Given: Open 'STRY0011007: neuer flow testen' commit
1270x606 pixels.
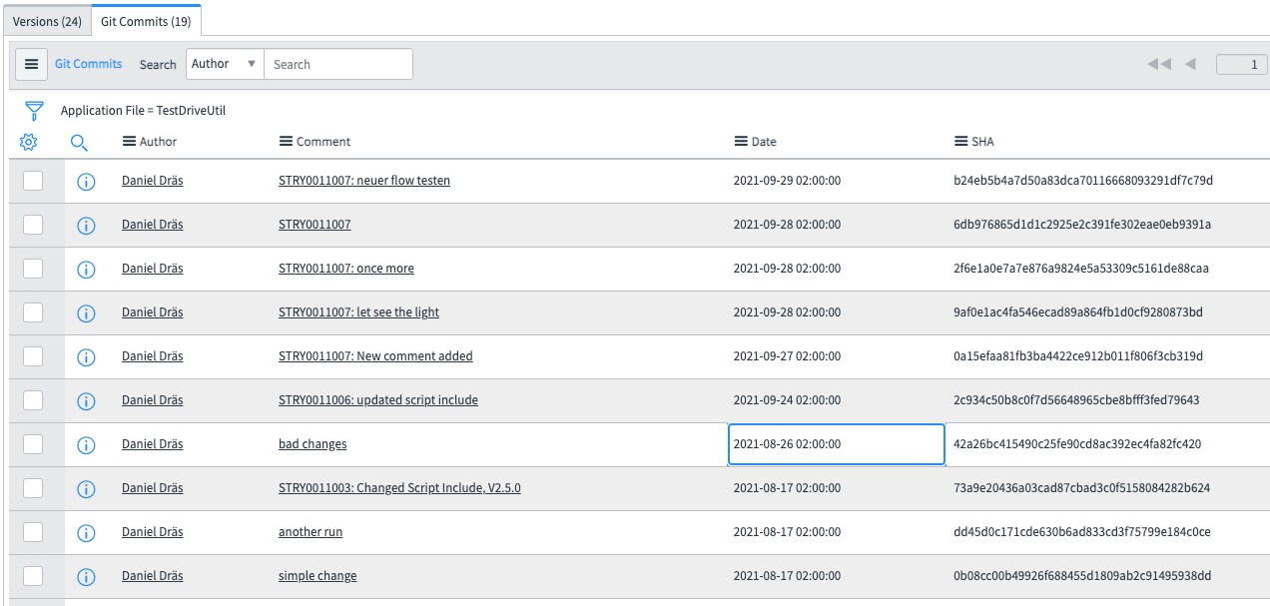Looking at the screenshot, I should click(x=364, y=181).
